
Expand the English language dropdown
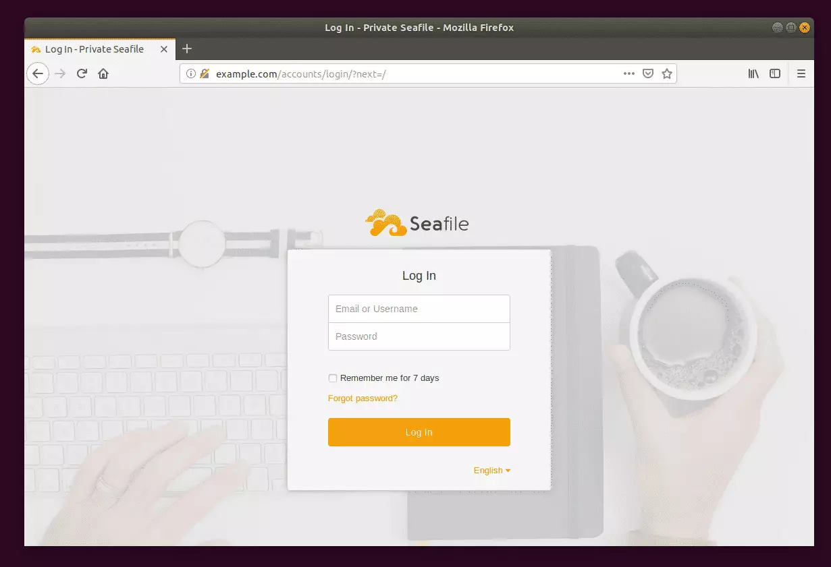pyautogui.click(x=491, y=471)
